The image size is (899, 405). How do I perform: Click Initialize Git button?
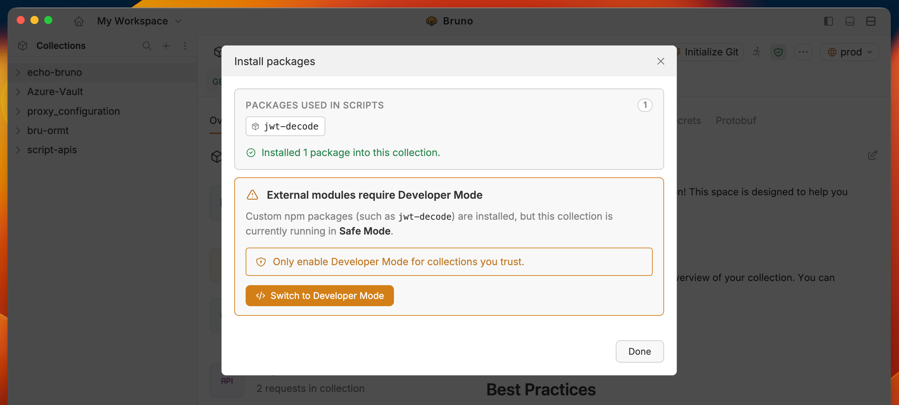pyautogui.click(x=710, y=52)
